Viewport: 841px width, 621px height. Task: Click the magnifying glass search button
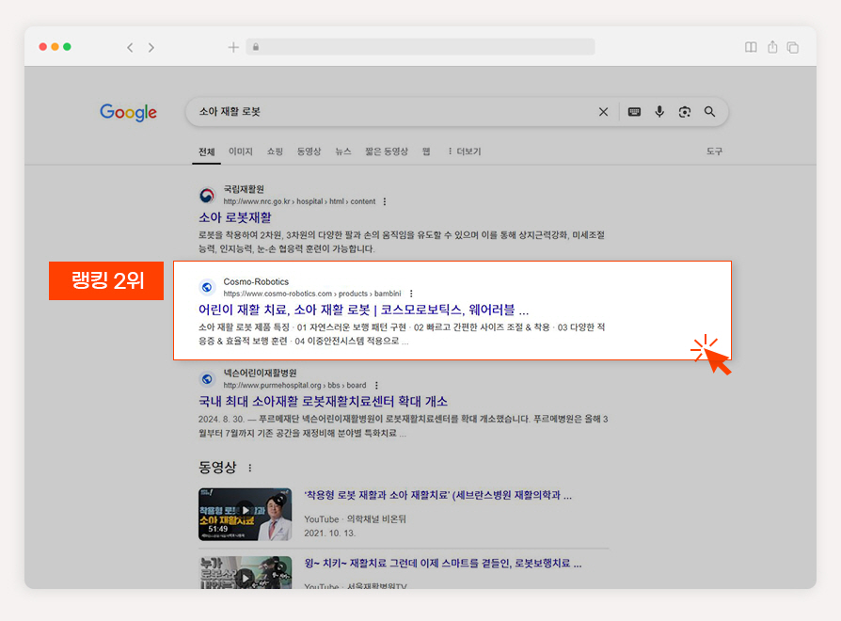(709, 112)
